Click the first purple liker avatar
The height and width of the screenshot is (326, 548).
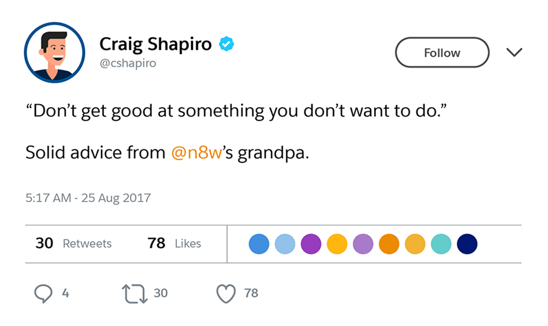point(311,244)
